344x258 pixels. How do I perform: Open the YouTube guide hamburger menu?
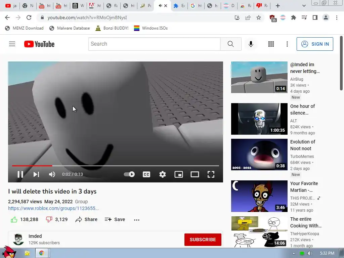(12, 44)
